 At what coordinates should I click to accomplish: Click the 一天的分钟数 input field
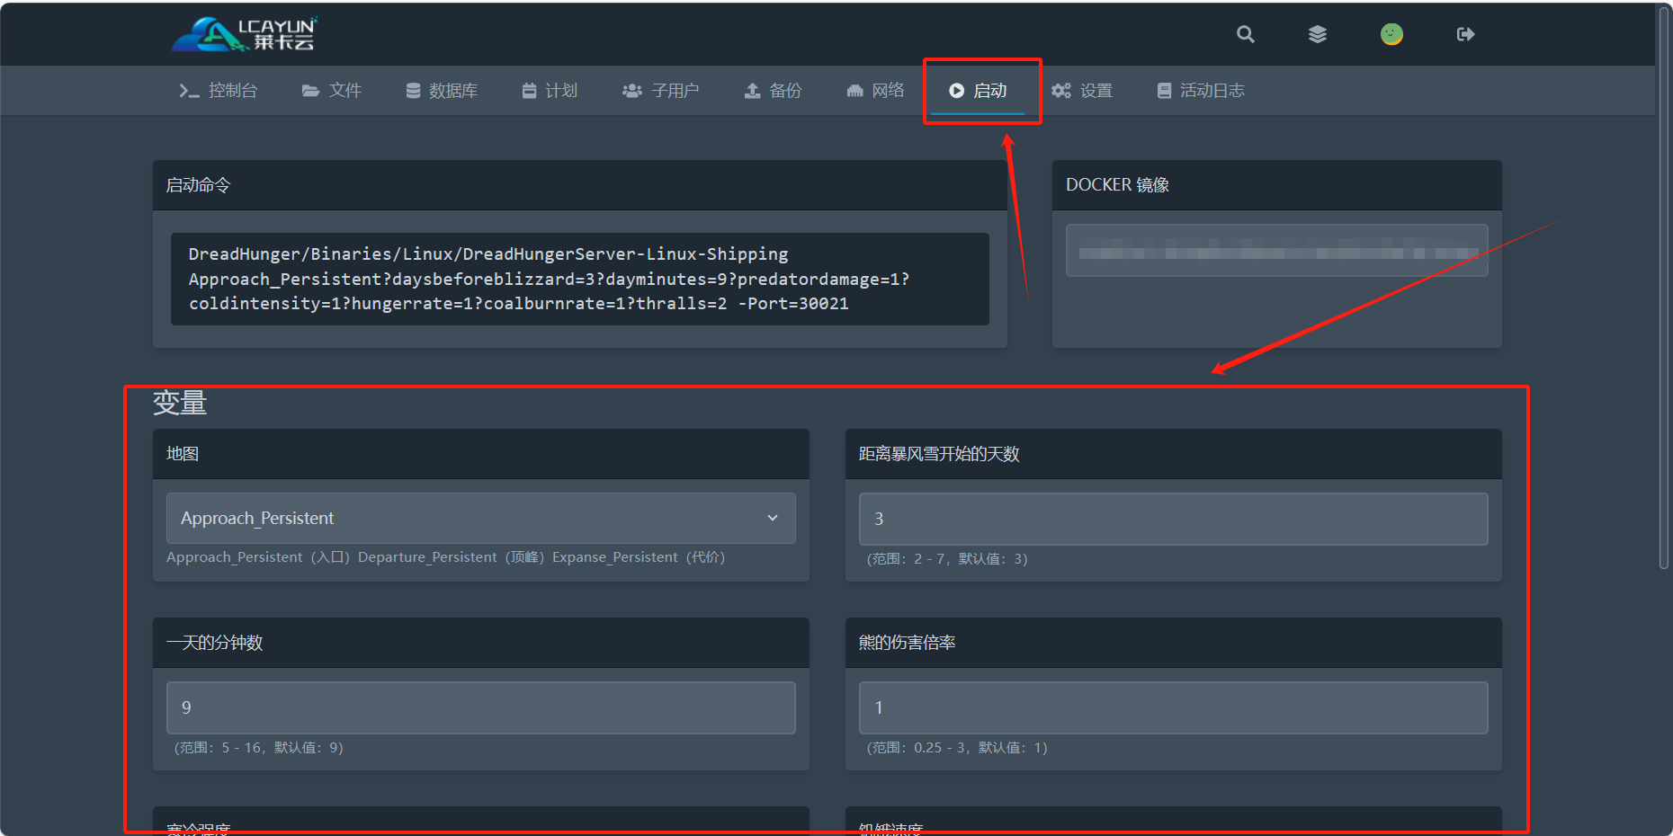(481, 707)
